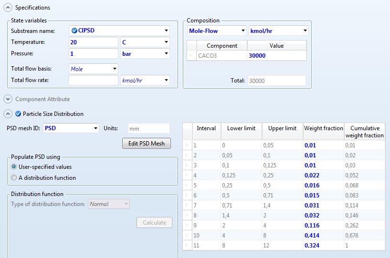This screenshot has width=390, height=258.
Task: Click the Component column header
Action: pyautogui.click(x=222, y=45)
